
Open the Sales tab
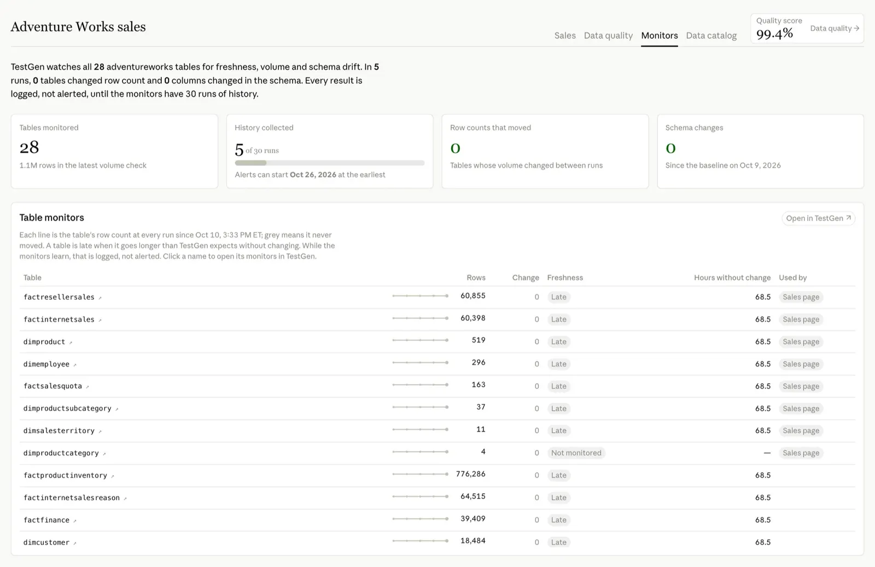coord(565,36)
